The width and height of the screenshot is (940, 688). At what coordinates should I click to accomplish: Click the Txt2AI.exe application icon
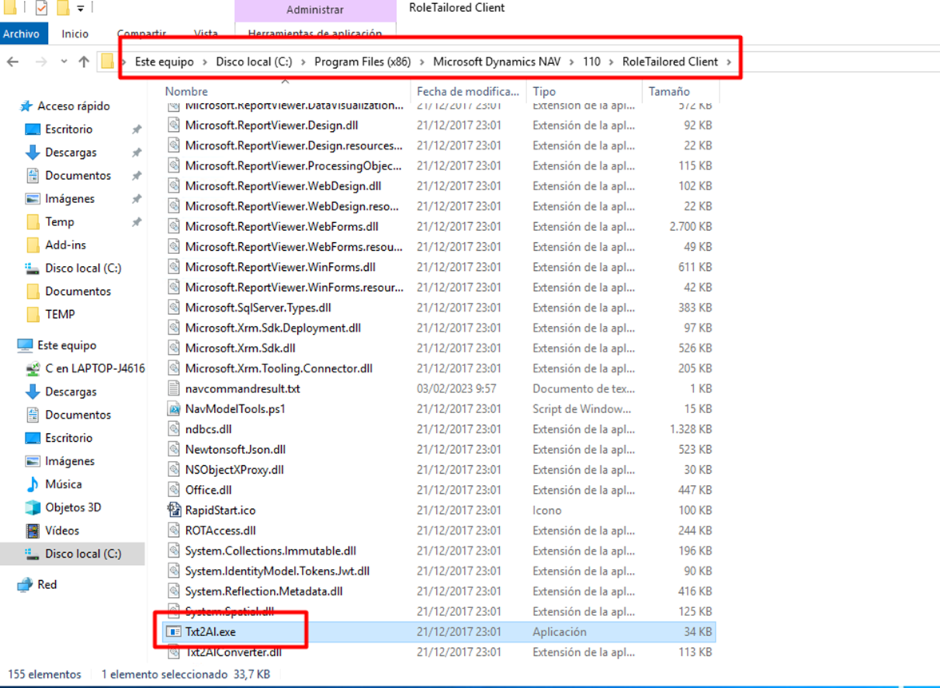[173, 631]
